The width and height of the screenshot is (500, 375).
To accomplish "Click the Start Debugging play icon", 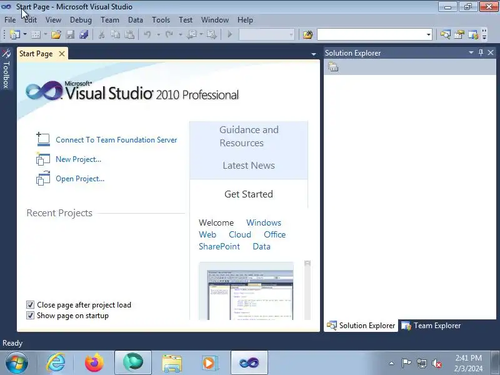I will tap(230, 34).
